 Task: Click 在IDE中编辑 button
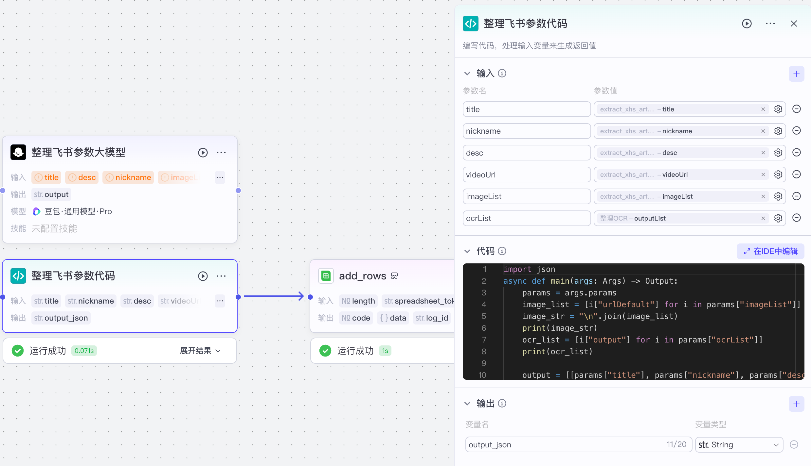tap(770, 251)
